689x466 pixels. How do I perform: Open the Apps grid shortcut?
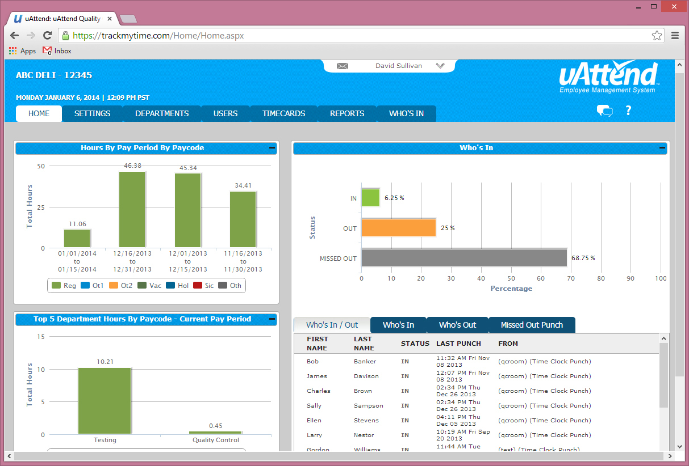(x=23, y=51)
